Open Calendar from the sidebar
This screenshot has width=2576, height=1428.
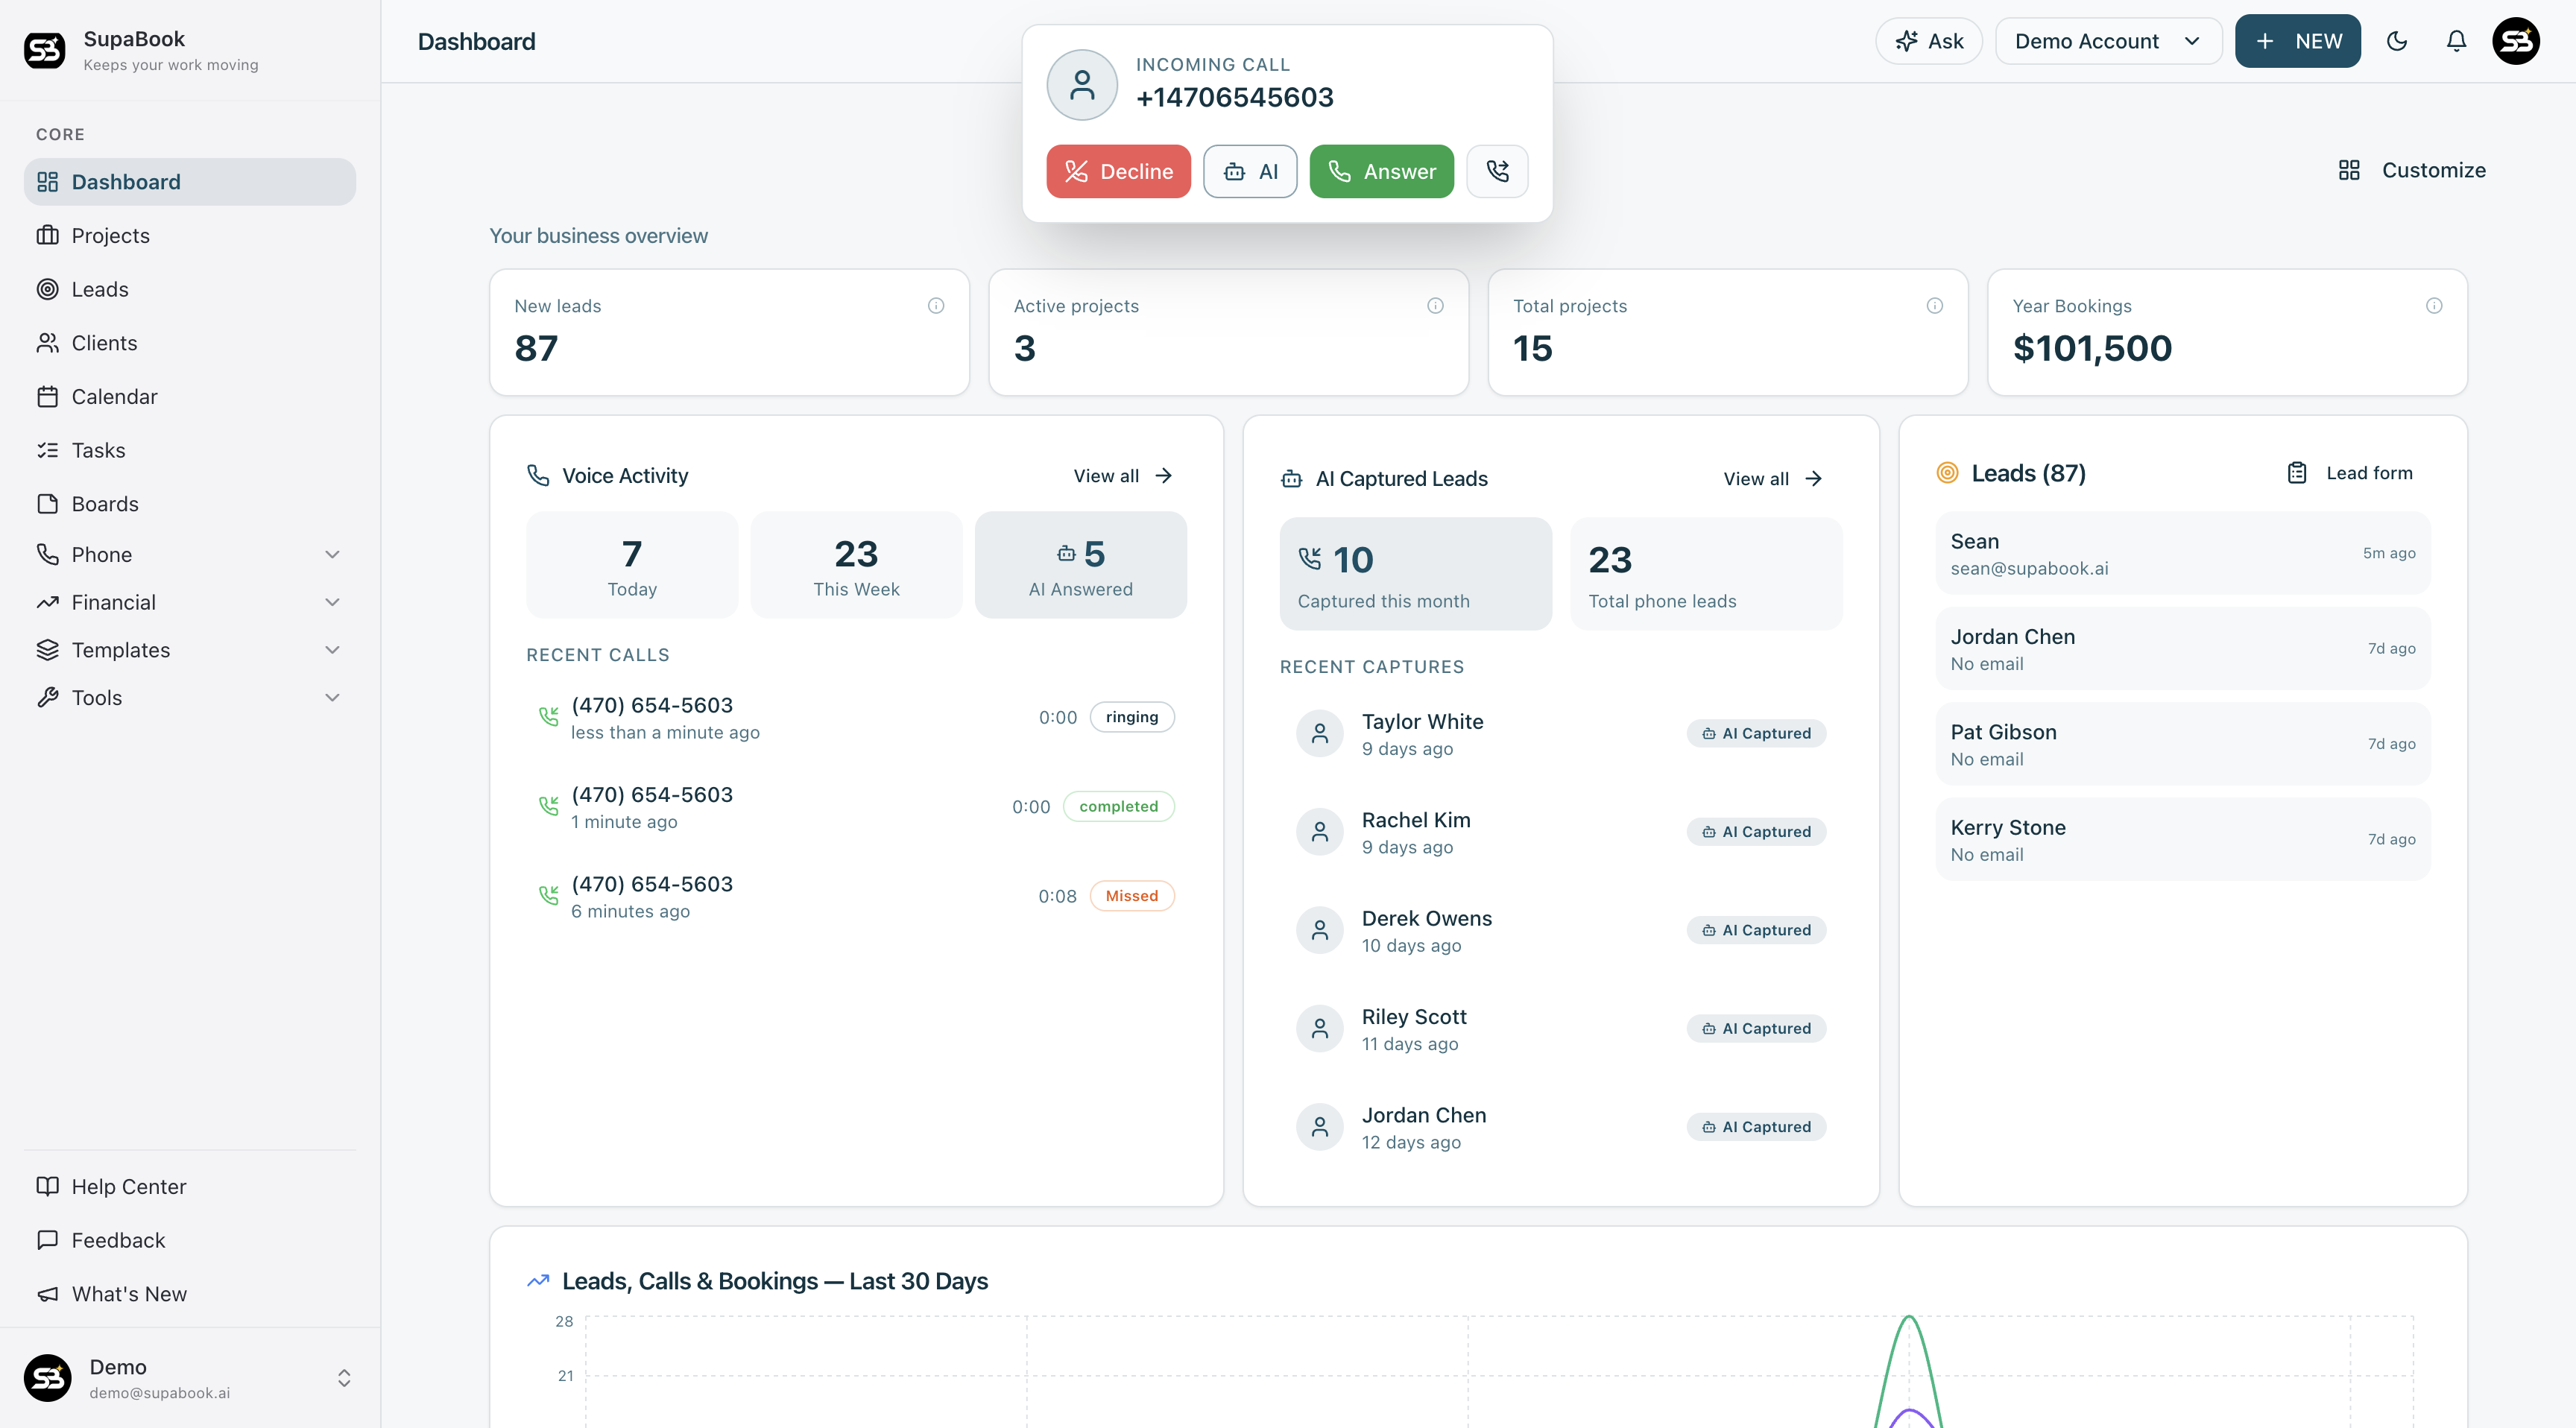tap(190, 397)
